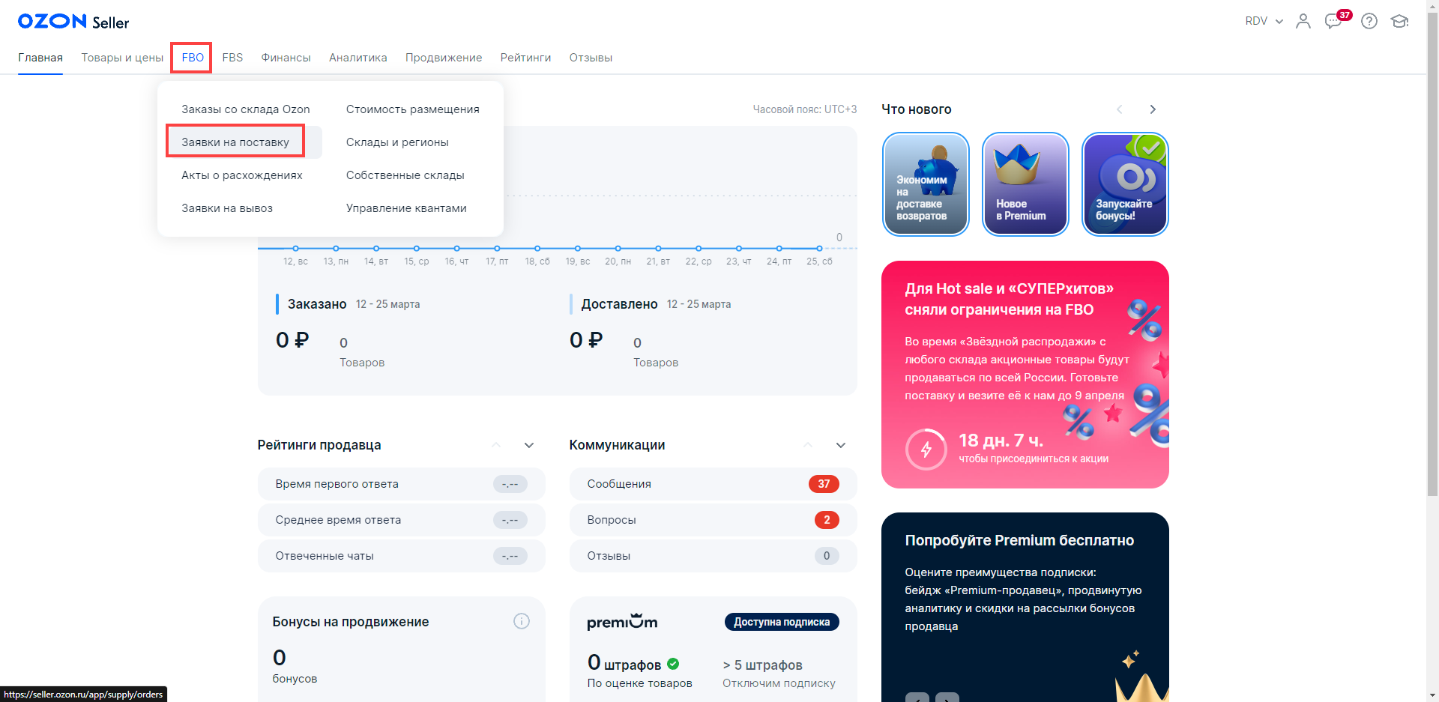
Task: Open the Hot sale и СУПЕРхитов banner
Action: (x=1025, y=375)
